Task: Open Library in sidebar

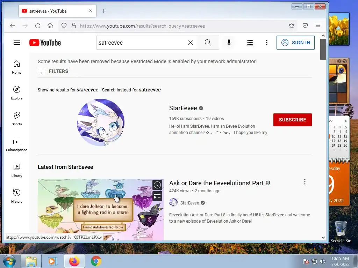Action: pyautogui.click(x=17, y=170)
